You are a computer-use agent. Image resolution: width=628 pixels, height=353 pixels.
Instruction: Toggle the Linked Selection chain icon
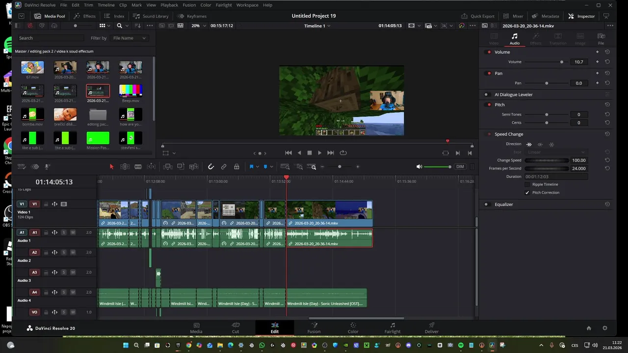pos(224,167)
